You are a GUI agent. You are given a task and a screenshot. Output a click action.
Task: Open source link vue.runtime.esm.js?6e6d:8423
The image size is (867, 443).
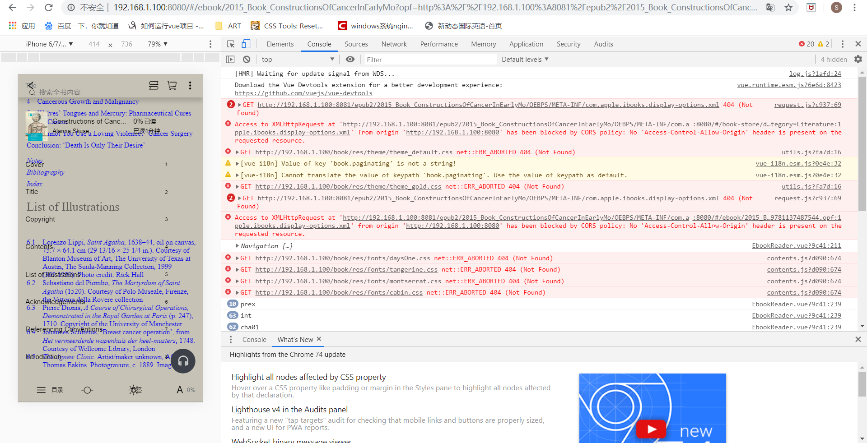coord(789,85)
